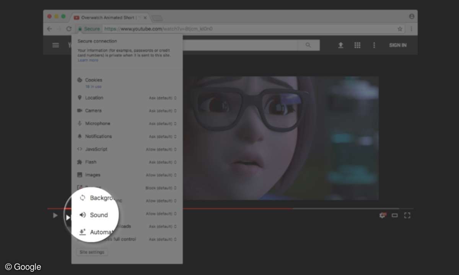This screenshot has height=275, width=459.
Task: Open the Location permission dropdown
Action: click(163, 98)
